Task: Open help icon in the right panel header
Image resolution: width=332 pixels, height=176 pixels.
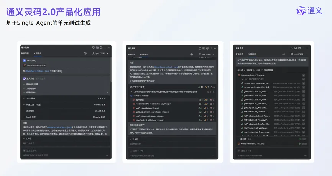Action: [x=299, y=48]
